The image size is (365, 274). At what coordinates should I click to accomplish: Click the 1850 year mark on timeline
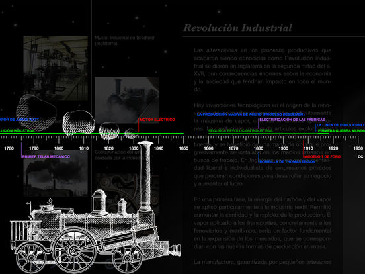(x=183, y=148)
